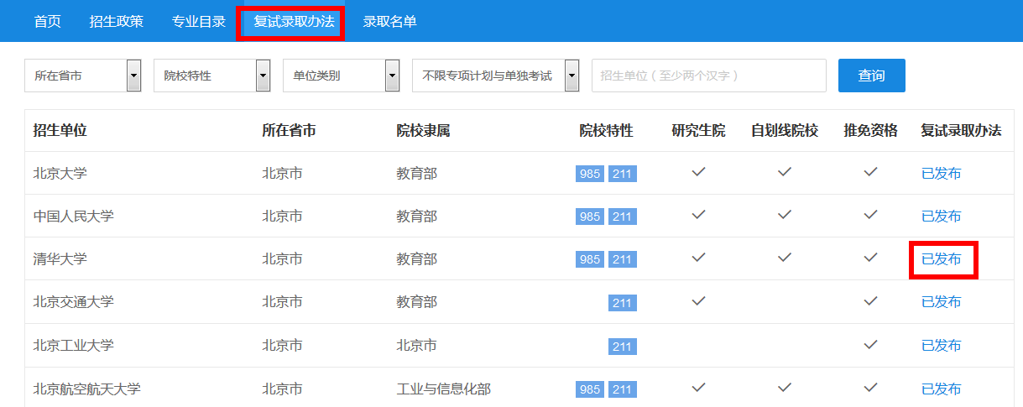
Task: Click 北京工业大学 row's 院校隶属 cell 北京市
Action: point(416,345)
